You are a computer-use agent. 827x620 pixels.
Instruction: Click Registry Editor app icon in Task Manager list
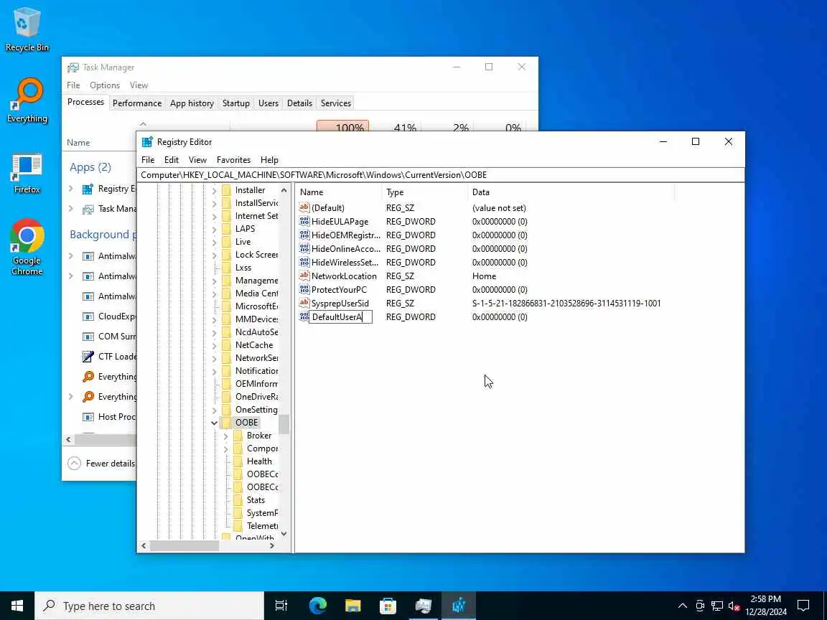[x=88, y=189]
